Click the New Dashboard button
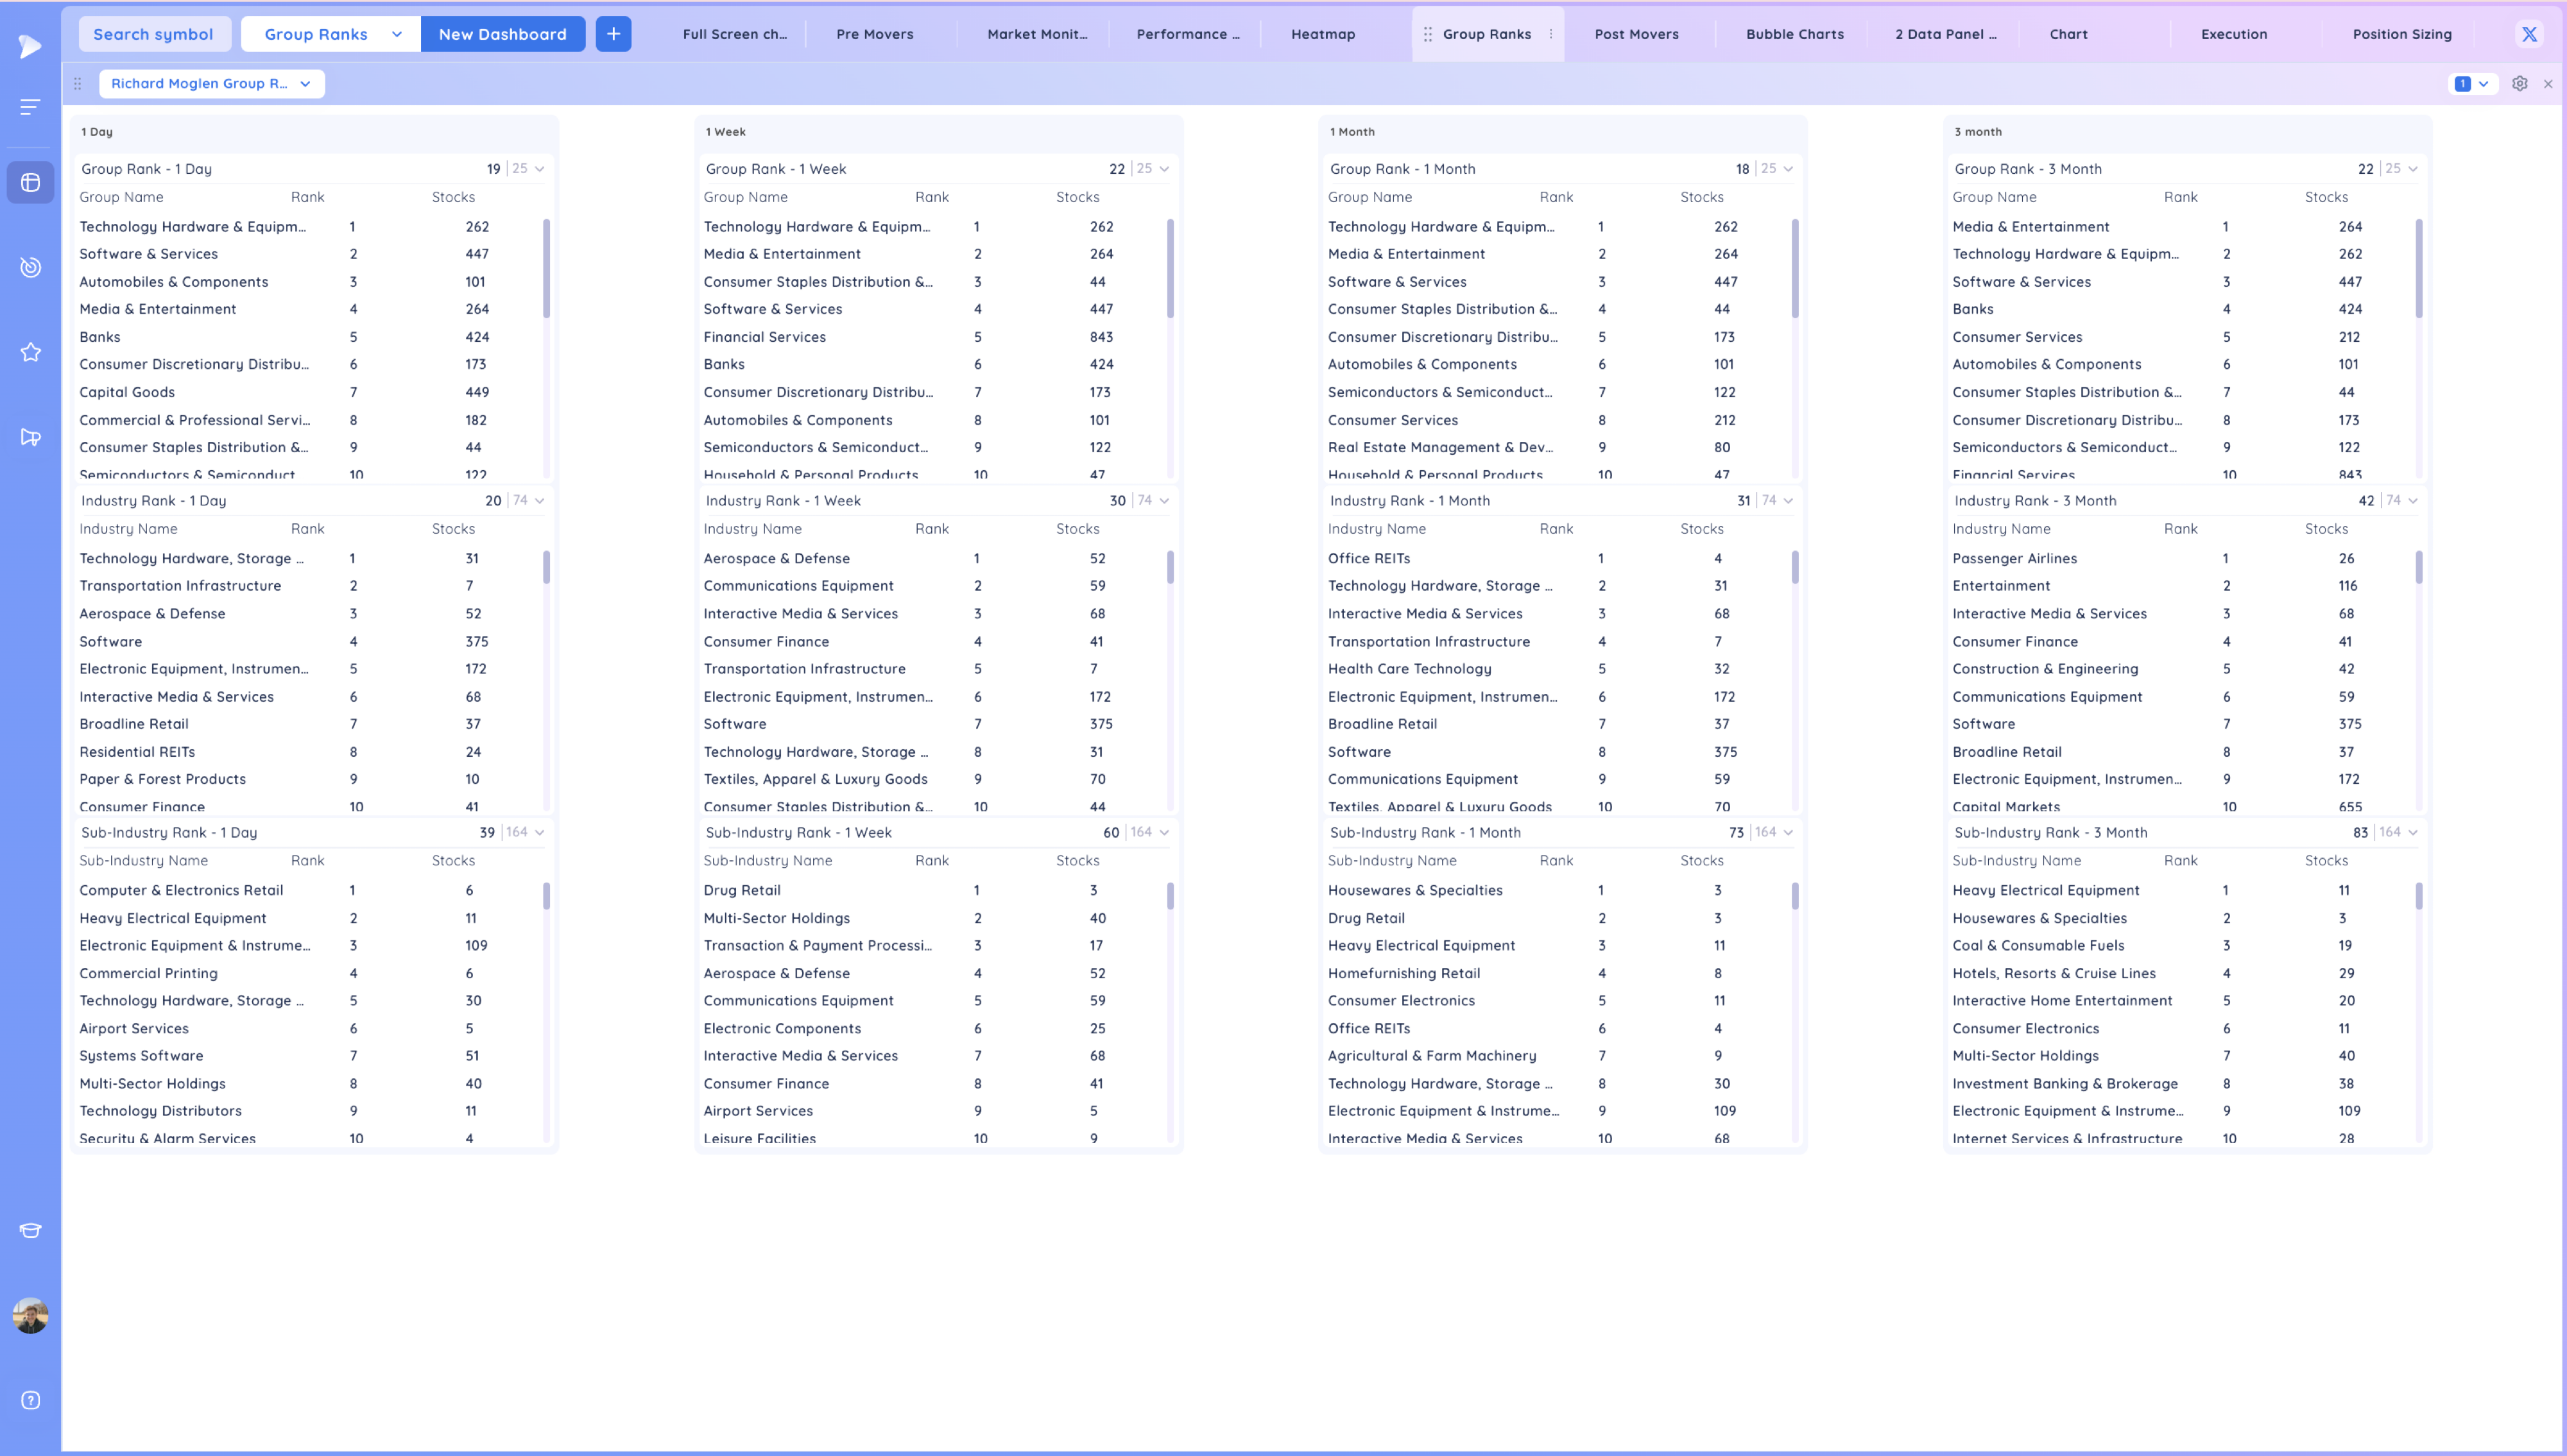The image size is (2567, 1456). pos(503,34)
